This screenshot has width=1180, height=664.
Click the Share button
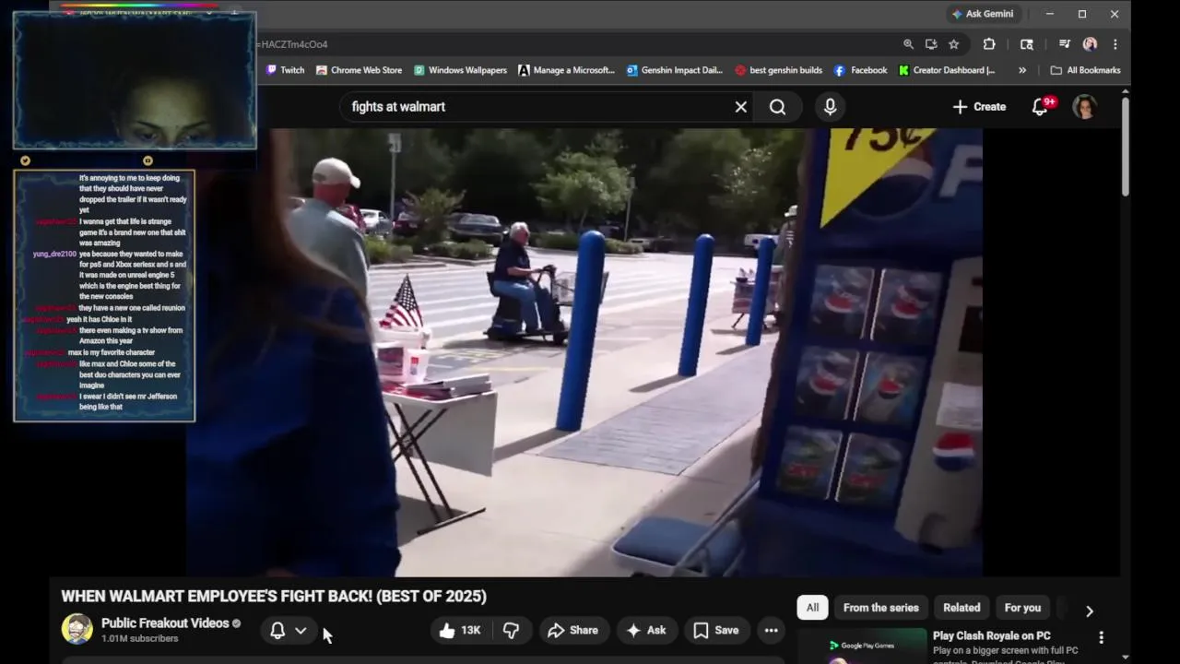point(572,631)
